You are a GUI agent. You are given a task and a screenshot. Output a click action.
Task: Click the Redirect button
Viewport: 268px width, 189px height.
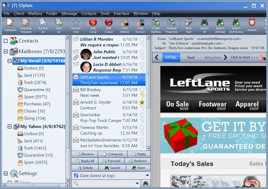click(x=138, y=161)
